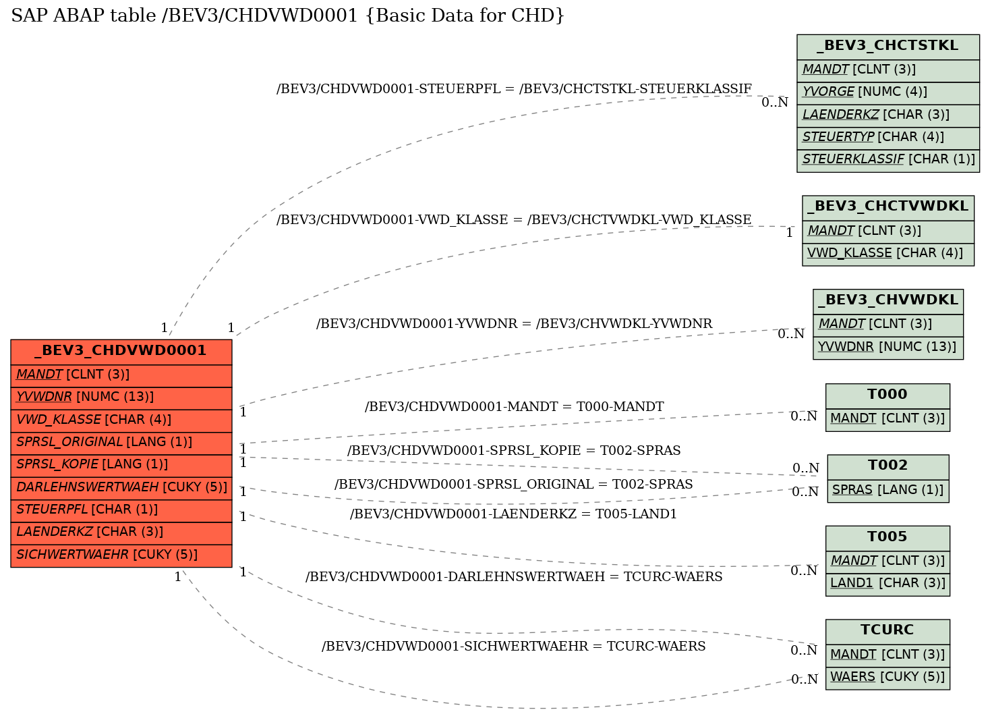Click the SPRSL_ORIGINAL [LANG (1)] row

(x=121, y=443)
